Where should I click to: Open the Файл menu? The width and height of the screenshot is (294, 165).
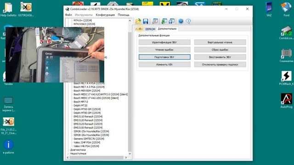68,15
